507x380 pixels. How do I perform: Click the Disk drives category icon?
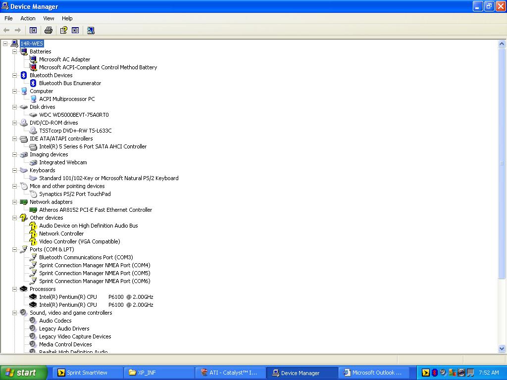[x=24, y=107]
